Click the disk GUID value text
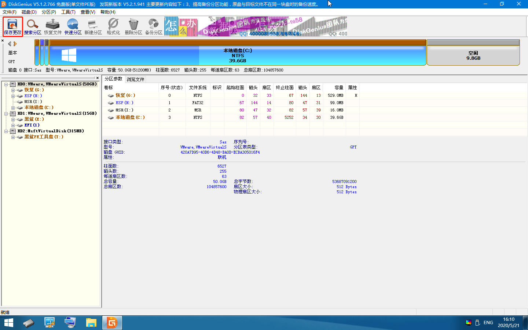This screenshot has height=330, width=528. click(220, 152)
